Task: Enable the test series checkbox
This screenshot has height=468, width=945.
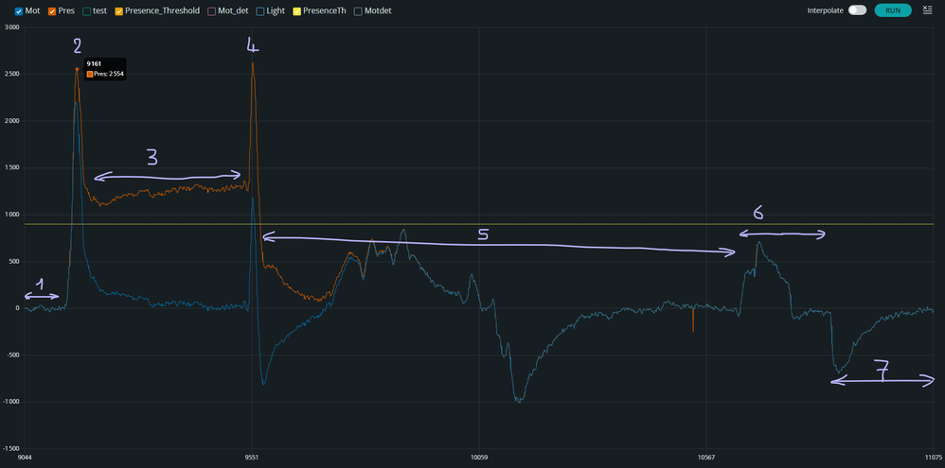Action: [x=86, y=10]
